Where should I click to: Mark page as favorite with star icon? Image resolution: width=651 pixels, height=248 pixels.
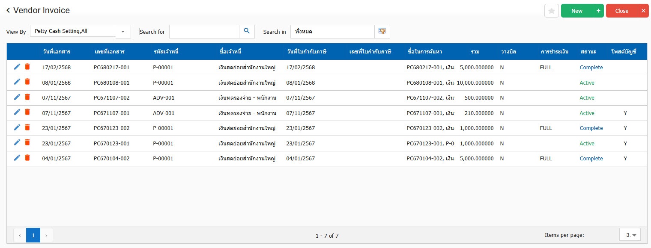(551, 11)
